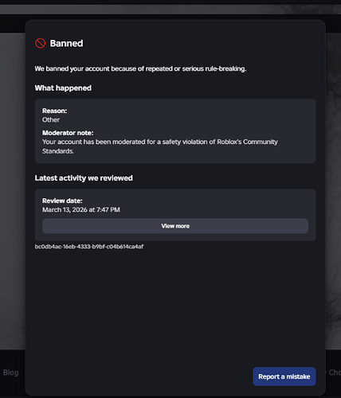The image size is (341, 398).
Task: Click the empty dialog area above Report a mistake
Action: click(x=175, y=305)
